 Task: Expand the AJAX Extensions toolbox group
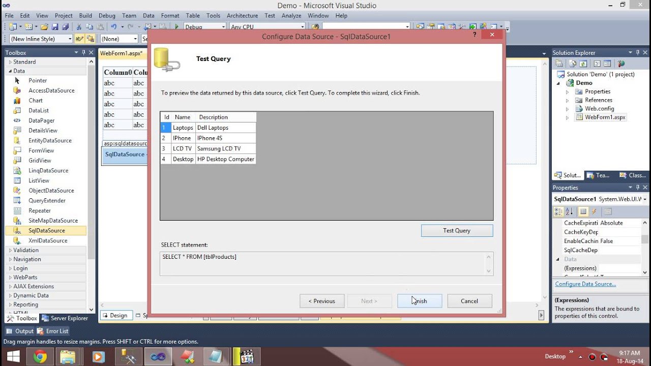[10, 286]
